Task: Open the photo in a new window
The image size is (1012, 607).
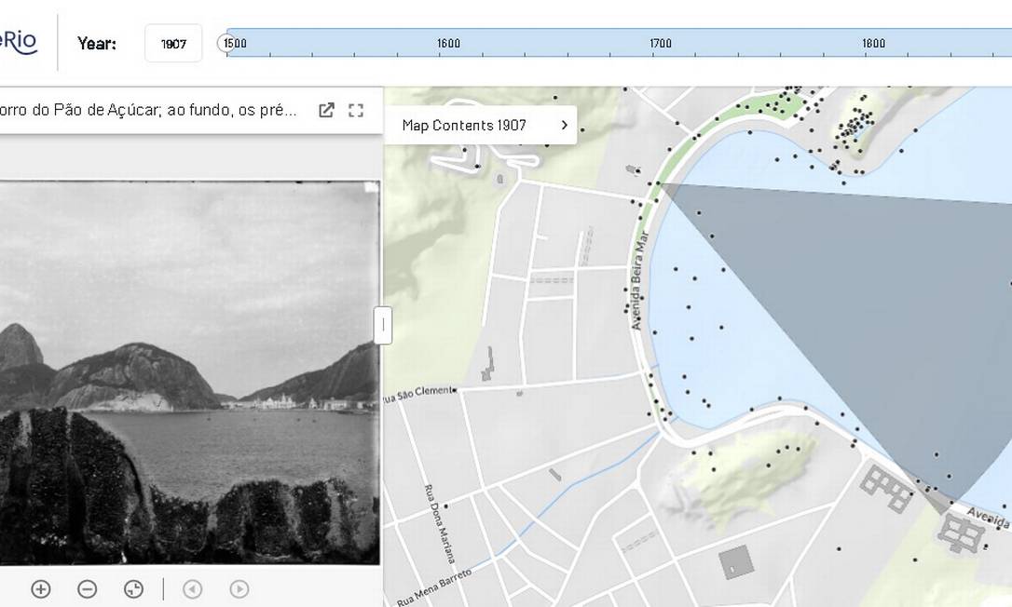Action: [x=326, y=111]
